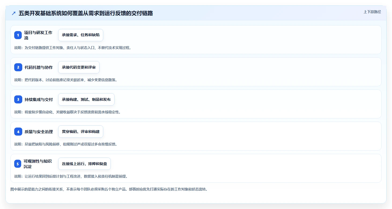Click the number 1 badge
The width and height of the screenshot is (392, 209).
pyautogui.click(x=18, y=35)
